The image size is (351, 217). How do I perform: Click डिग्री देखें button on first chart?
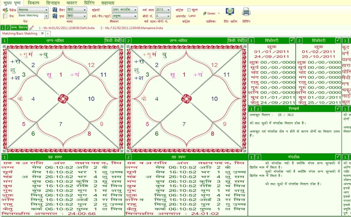click(x=112, y=41)
